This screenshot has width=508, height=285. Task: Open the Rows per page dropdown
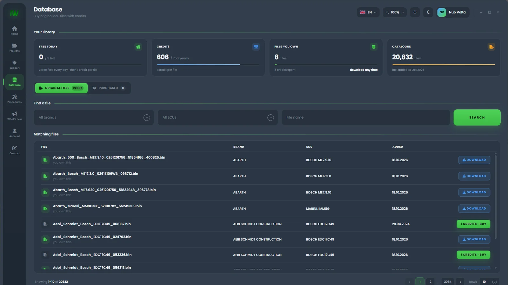(x=489, y=282)
